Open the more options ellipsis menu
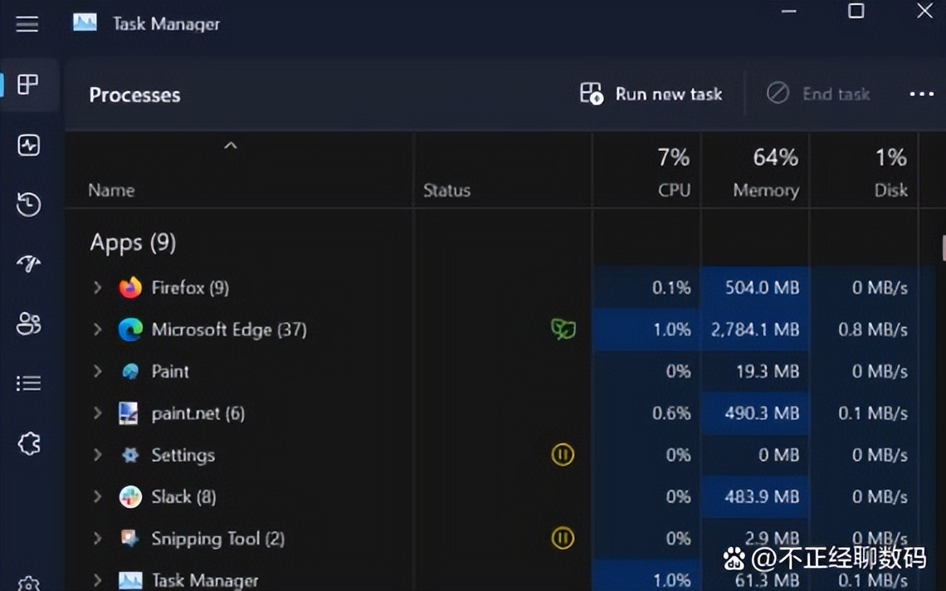Screen dimensions: 946x591 coord(921,94)
